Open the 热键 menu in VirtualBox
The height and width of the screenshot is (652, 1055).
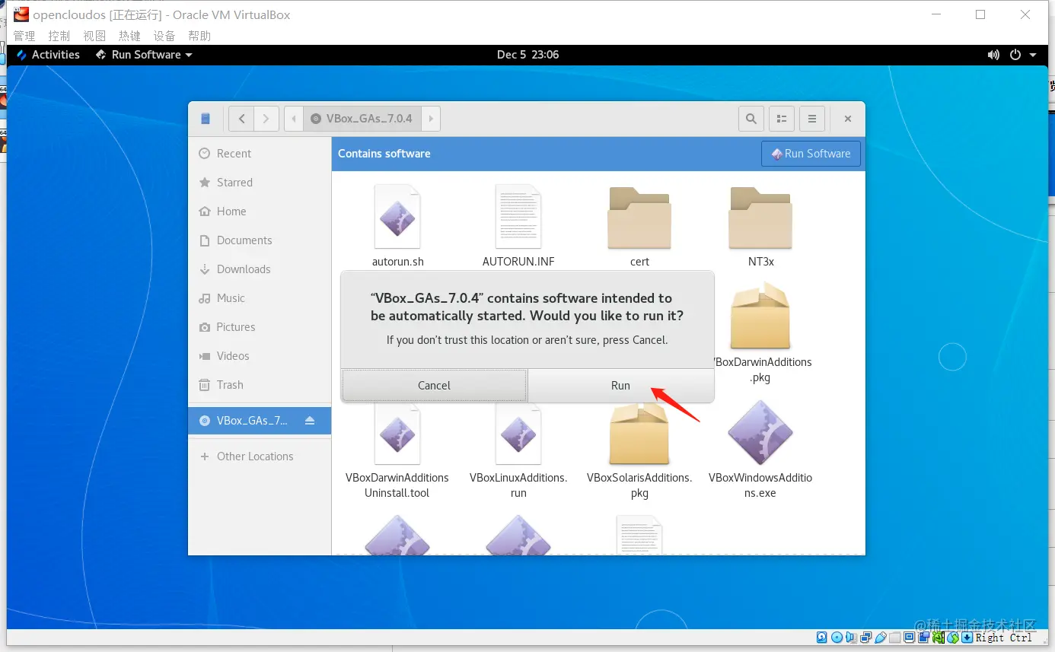tap(129, 36)
